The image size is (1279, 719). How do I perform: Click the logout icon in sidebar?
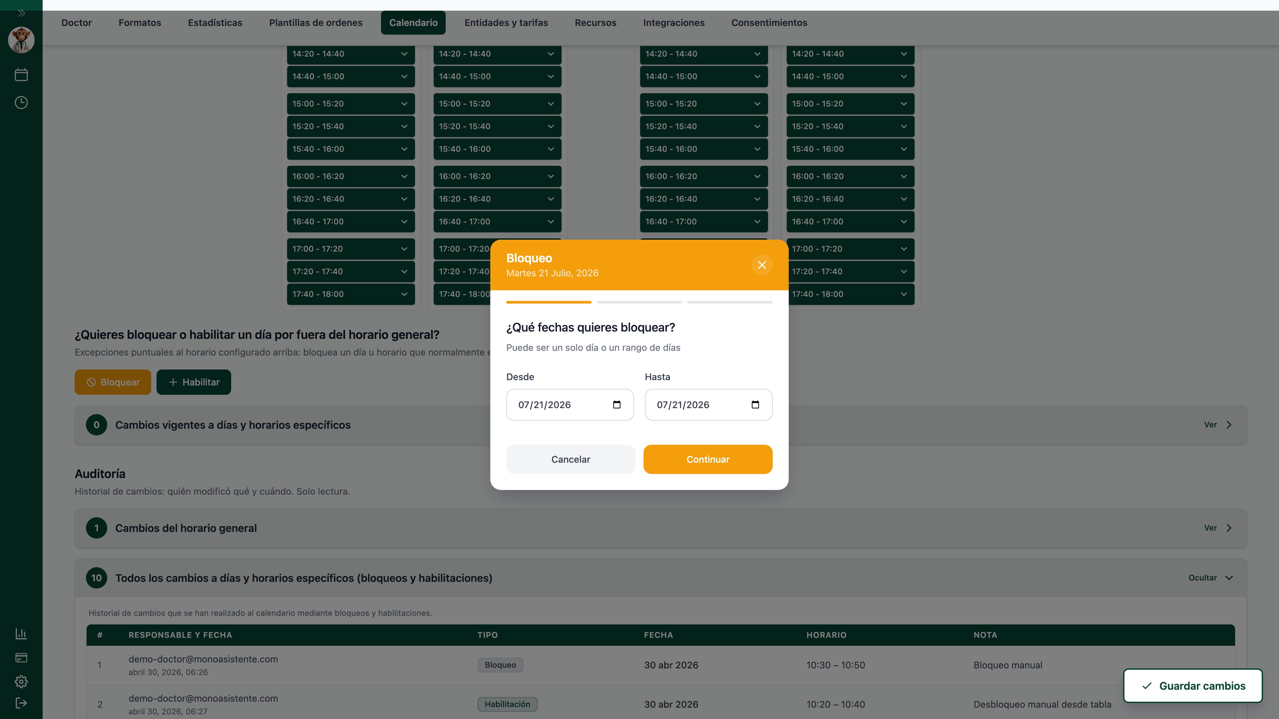pos(21,703)
